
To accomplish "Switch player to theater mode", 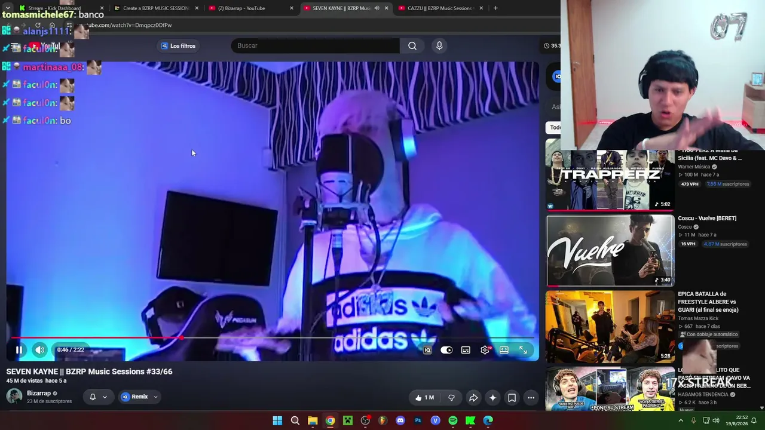I will pyautogui.click(x=504, y=351).
